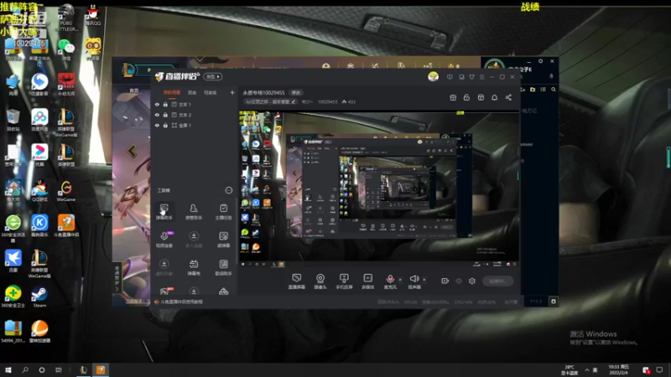671x377 pixels.
Task: Open the 视频连麦 tool icon
Action: pos(164,240)
